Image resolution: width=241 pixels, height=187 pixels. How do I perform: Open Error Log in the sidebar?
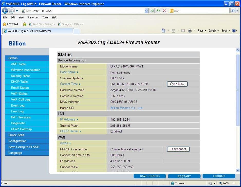(x=27, y=111)
